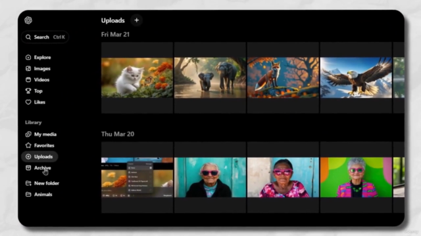
Task: Open the white kitten thumbnail
Action: tap(137, 77)
